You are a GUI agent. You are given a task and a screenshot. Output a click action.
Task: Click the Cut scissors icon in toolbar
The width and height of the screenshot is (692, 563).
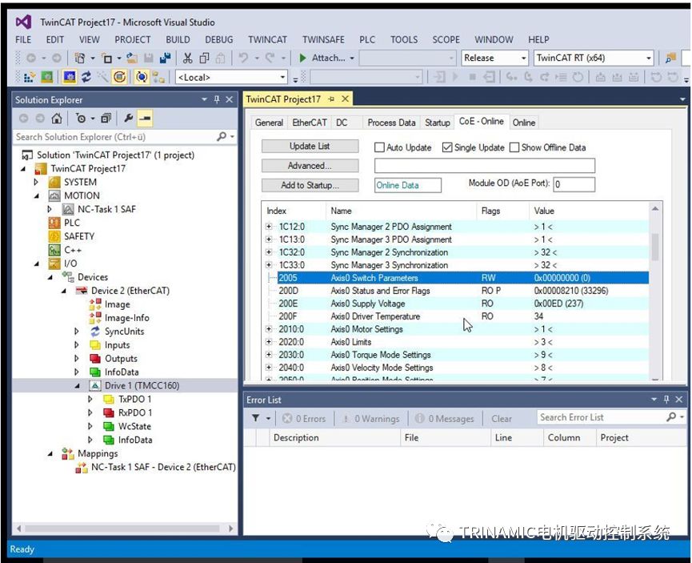(x=187, y=58)
